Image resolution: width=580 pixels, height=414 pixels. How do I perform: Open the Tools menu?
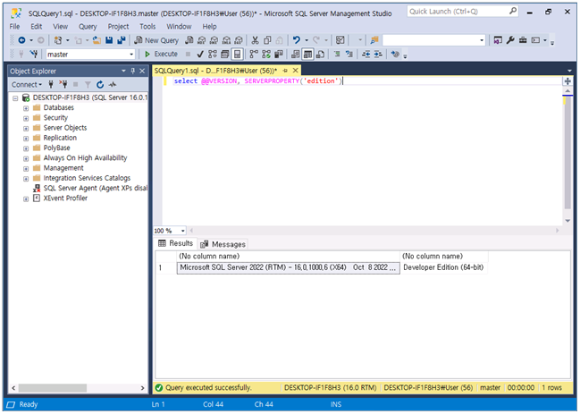coord(147,26)
